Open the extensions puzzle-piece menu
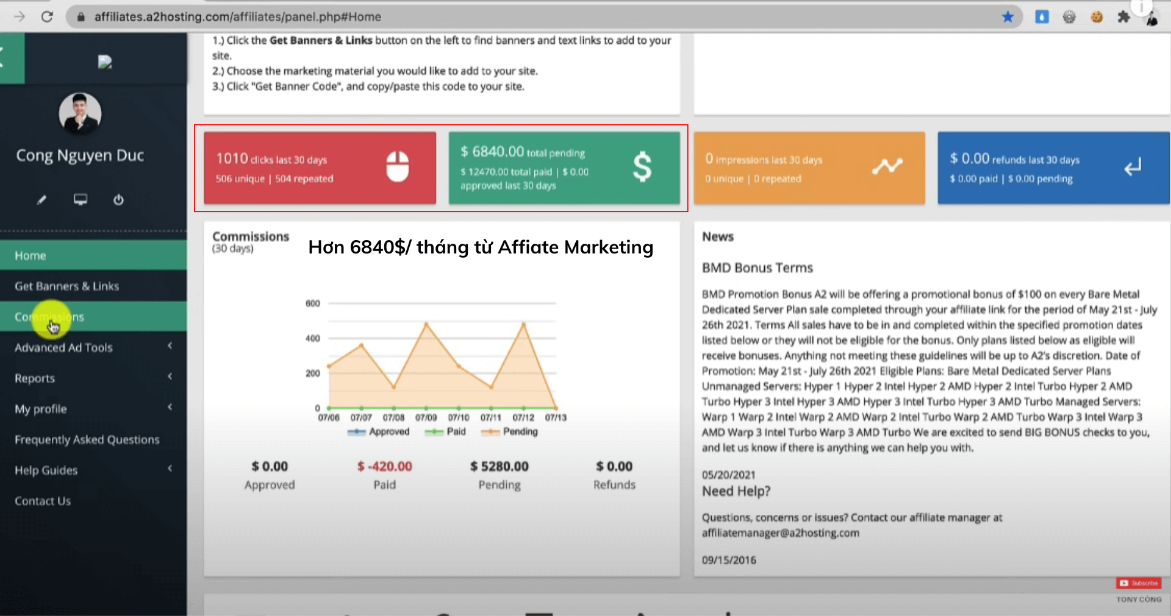1171x616 pixels. pyautogui.click(x=1124, y=17)
